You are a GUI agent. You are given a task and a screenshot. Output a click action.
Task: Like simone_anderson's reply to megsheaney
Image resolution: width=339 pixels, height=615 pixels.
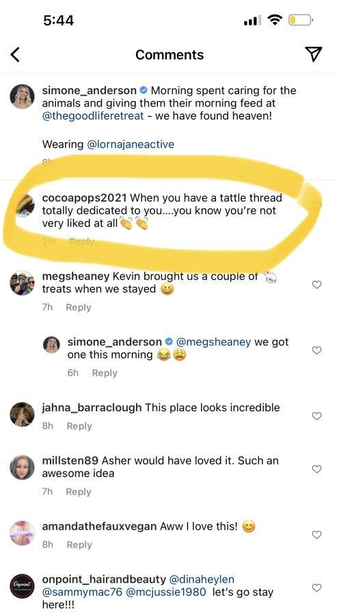316,351
